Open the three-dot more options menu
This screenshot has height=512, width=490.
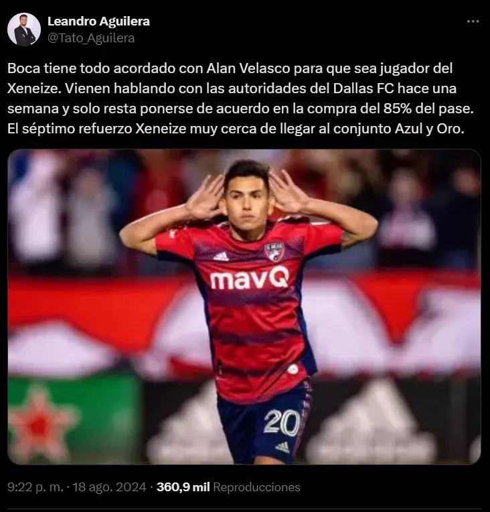pos(473,21)
